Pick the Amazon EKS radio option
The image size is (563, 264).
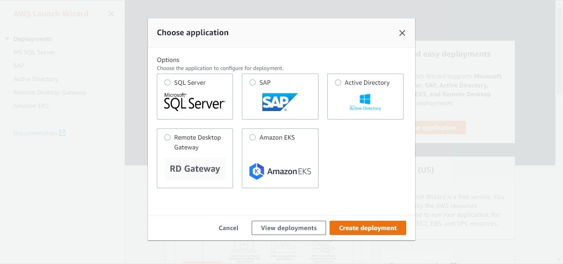(x=253, y=137)
